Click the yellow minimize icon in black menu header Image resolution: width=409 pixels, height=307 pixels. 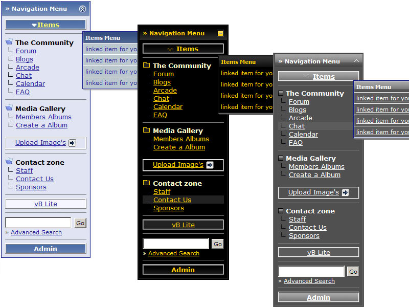220,33
